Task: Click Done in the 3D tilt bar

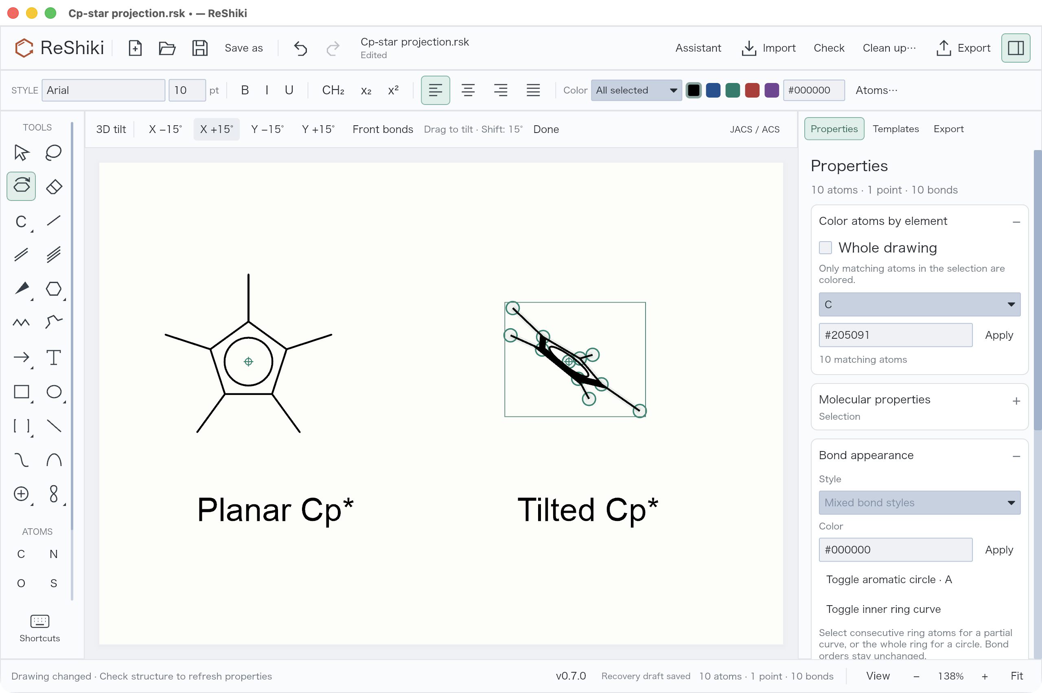Action: click(546, 129)
